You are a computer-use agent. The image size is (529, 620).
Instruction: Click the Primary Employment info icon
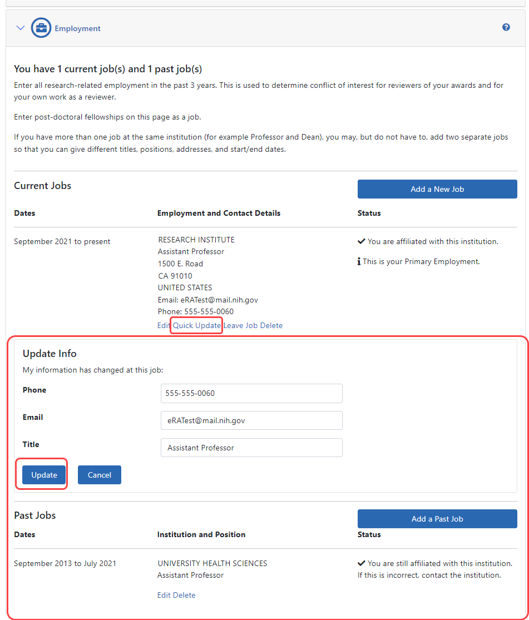[359, 261]
